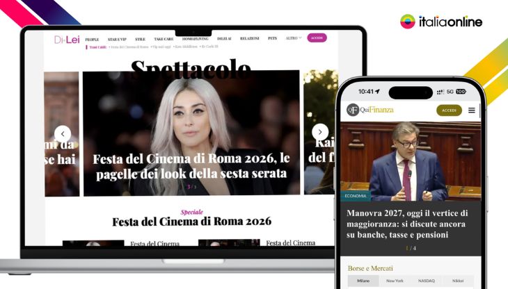Open the HOME&LIVING menu item
This screenshot has height=289, width=508.
tap(195, 39)
